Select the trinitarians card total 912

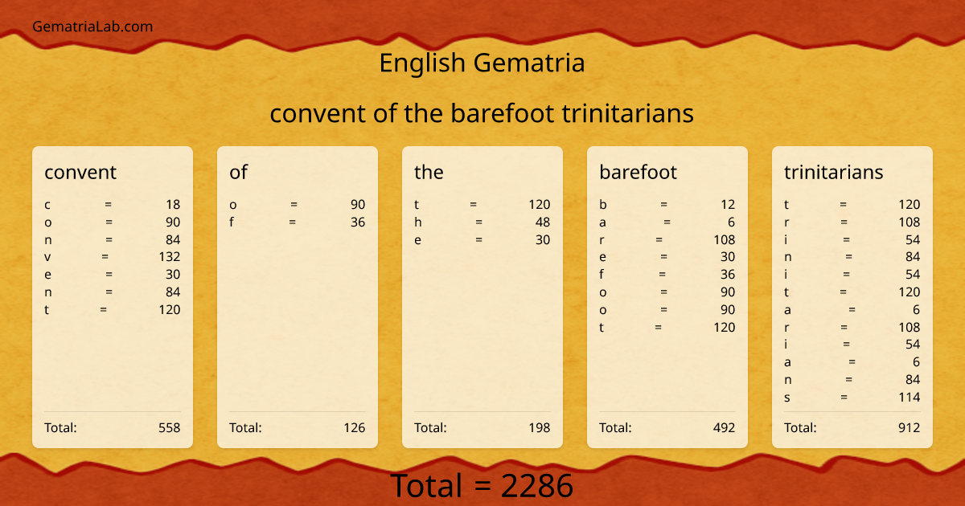910,427
